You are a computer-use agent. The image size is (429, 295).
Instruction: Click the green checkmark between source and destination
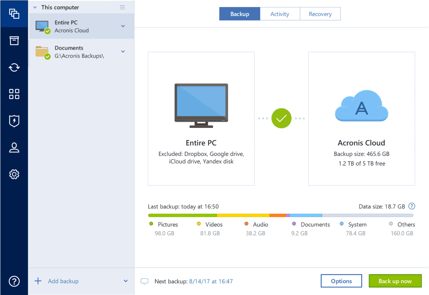(281, 118)
